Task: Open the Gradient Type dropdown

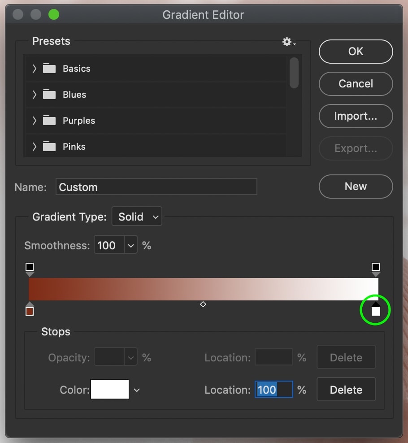Action: (137, 217)
